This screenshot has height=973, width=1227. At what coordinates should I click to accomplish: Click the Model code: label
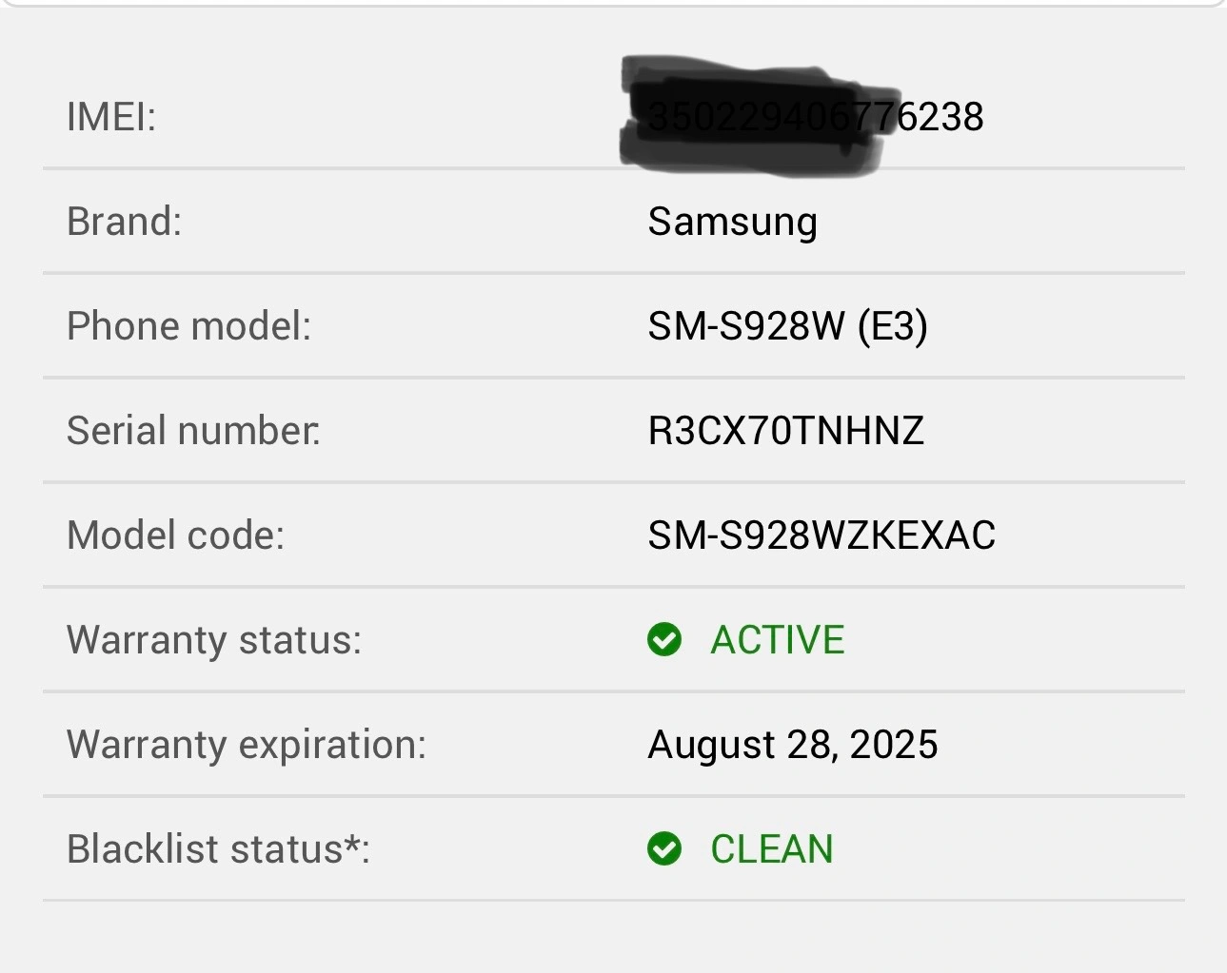tap(175, 535)
